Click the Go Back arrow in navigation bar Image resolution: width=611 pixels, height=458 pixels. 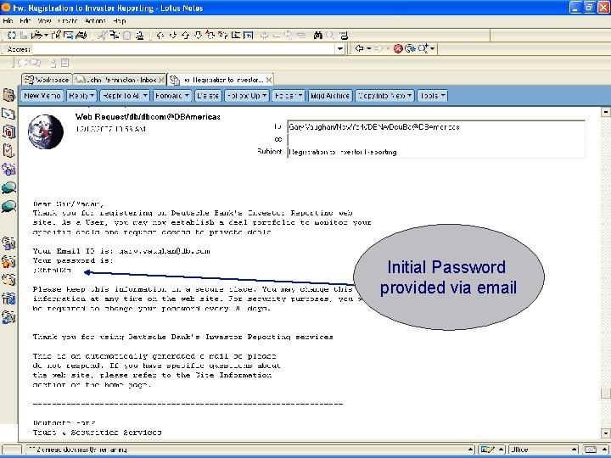click(x=359, y=48)
